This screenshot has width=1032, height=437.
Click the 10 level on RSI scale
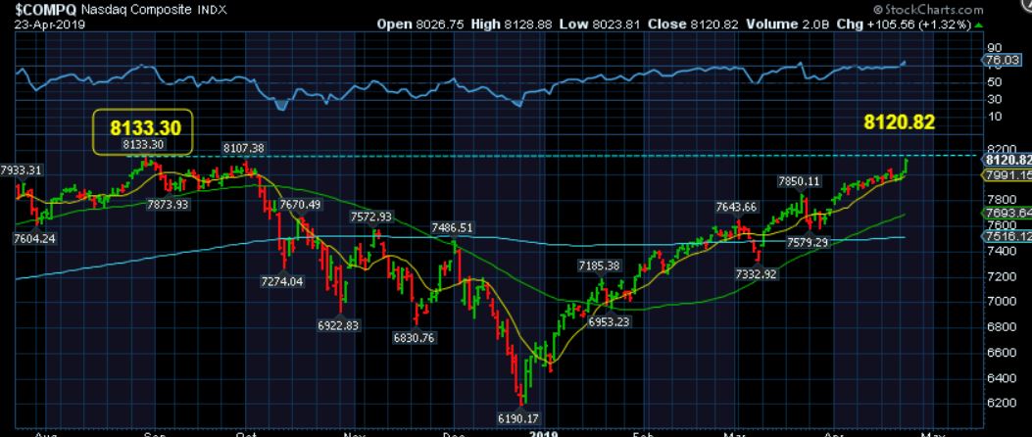pos(995,117)
